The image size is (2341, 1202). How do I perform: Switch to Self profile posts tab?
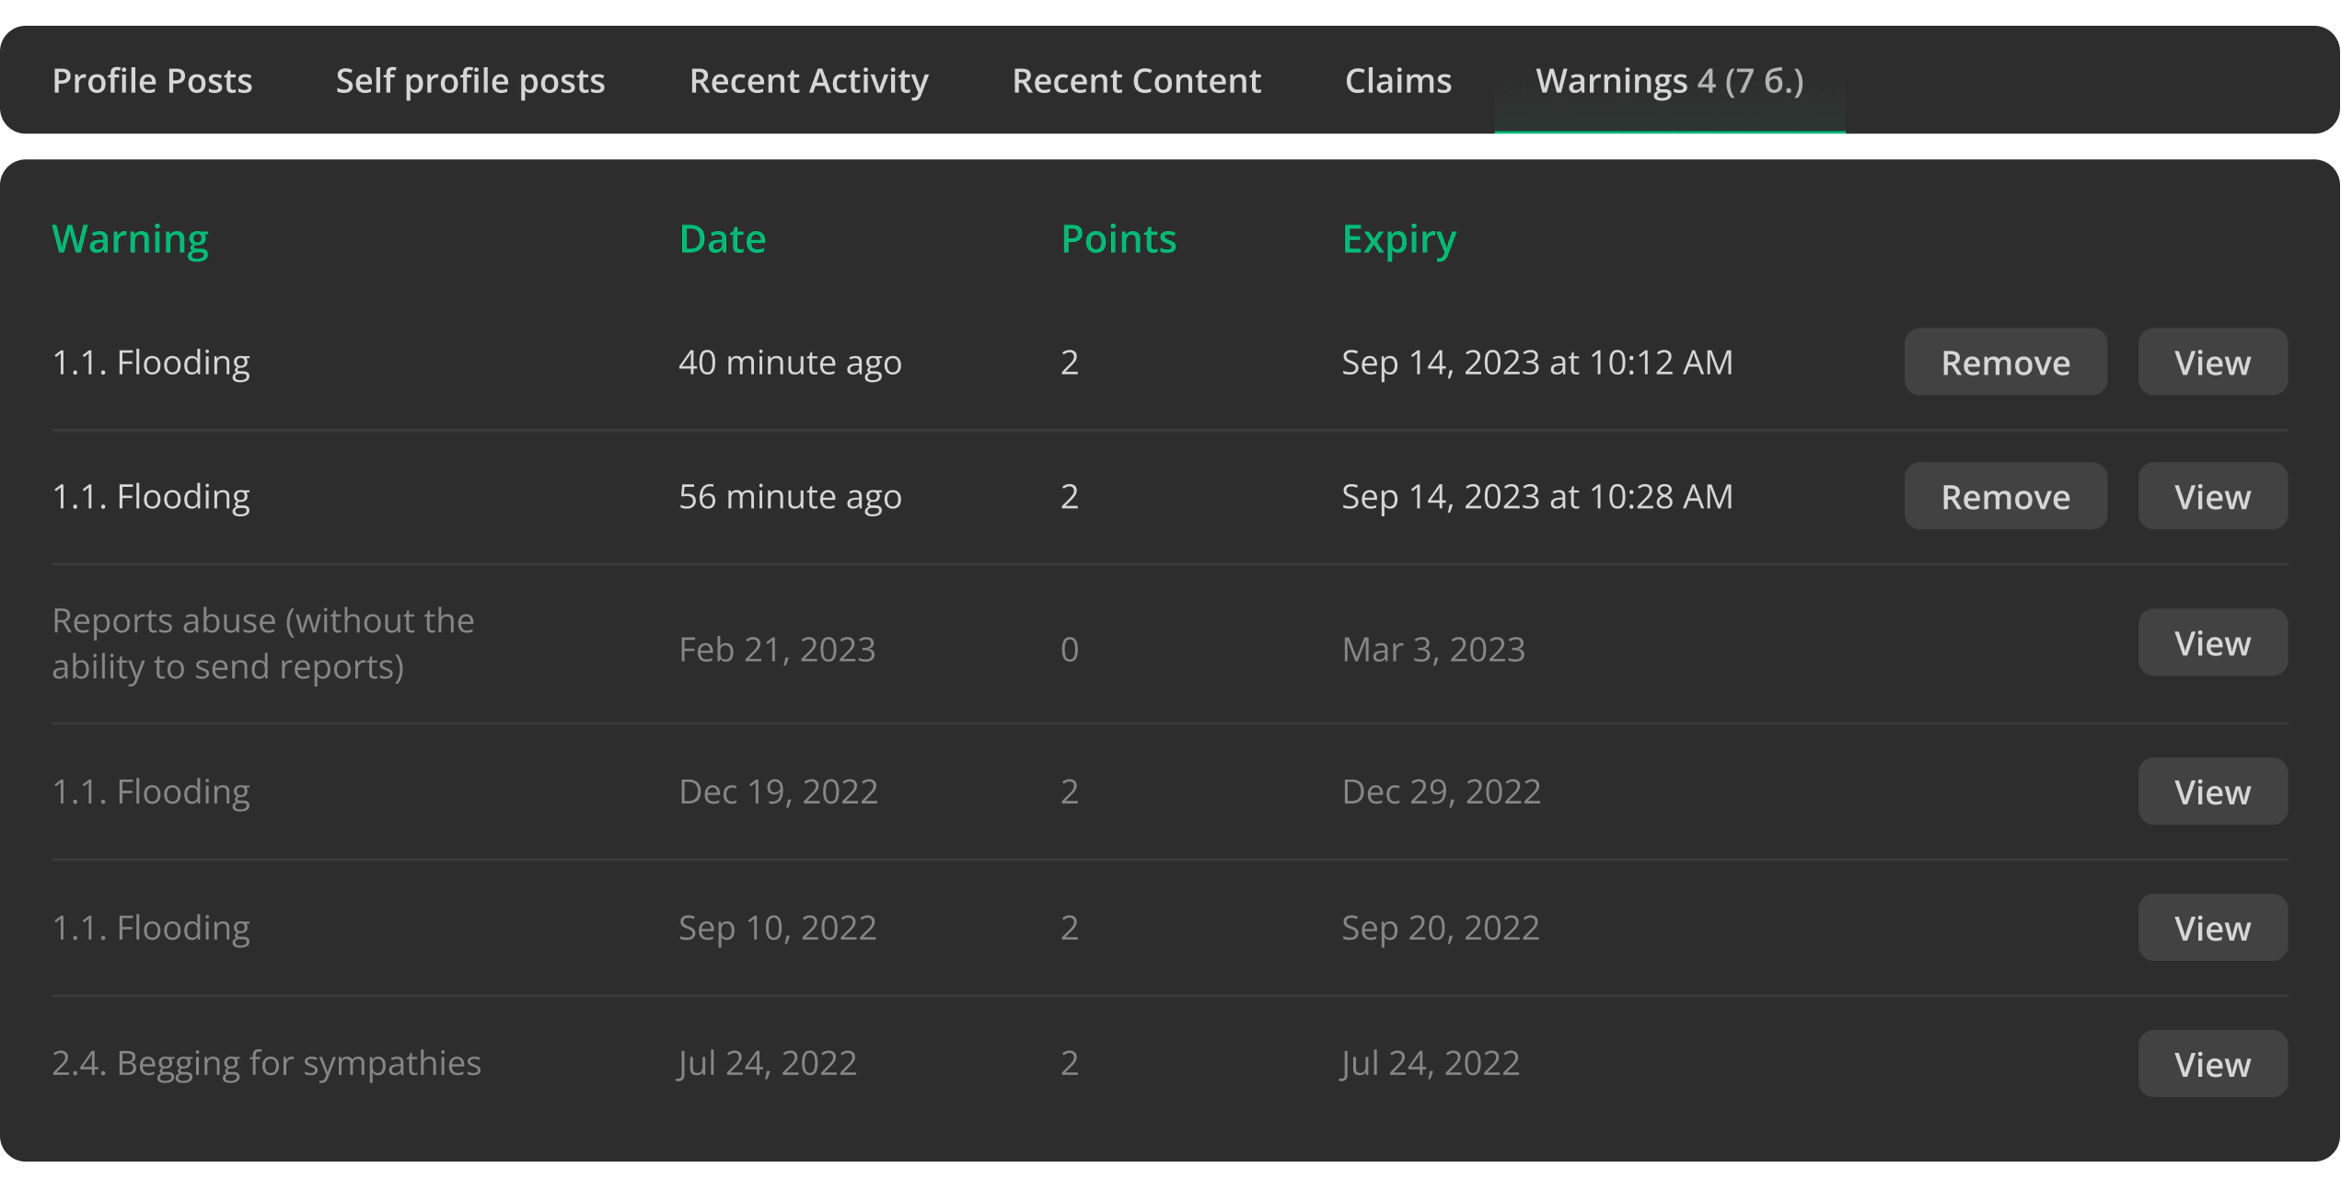[470, 81]
